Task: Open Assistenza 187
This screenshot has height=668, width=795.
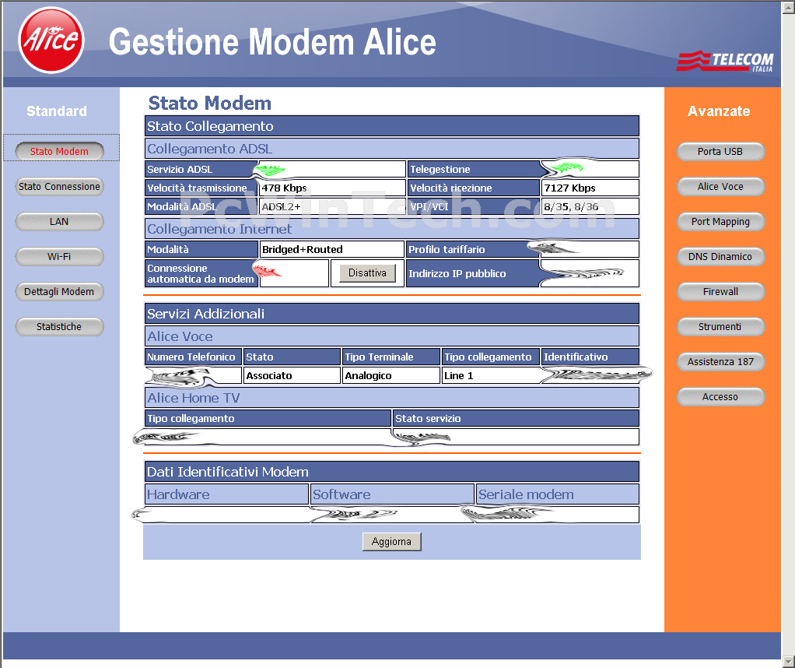Action: 720,361
